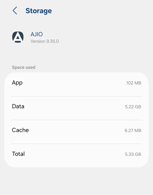Click the divider between App and Data
The image size is (153, 195).
tap(76, 96)
